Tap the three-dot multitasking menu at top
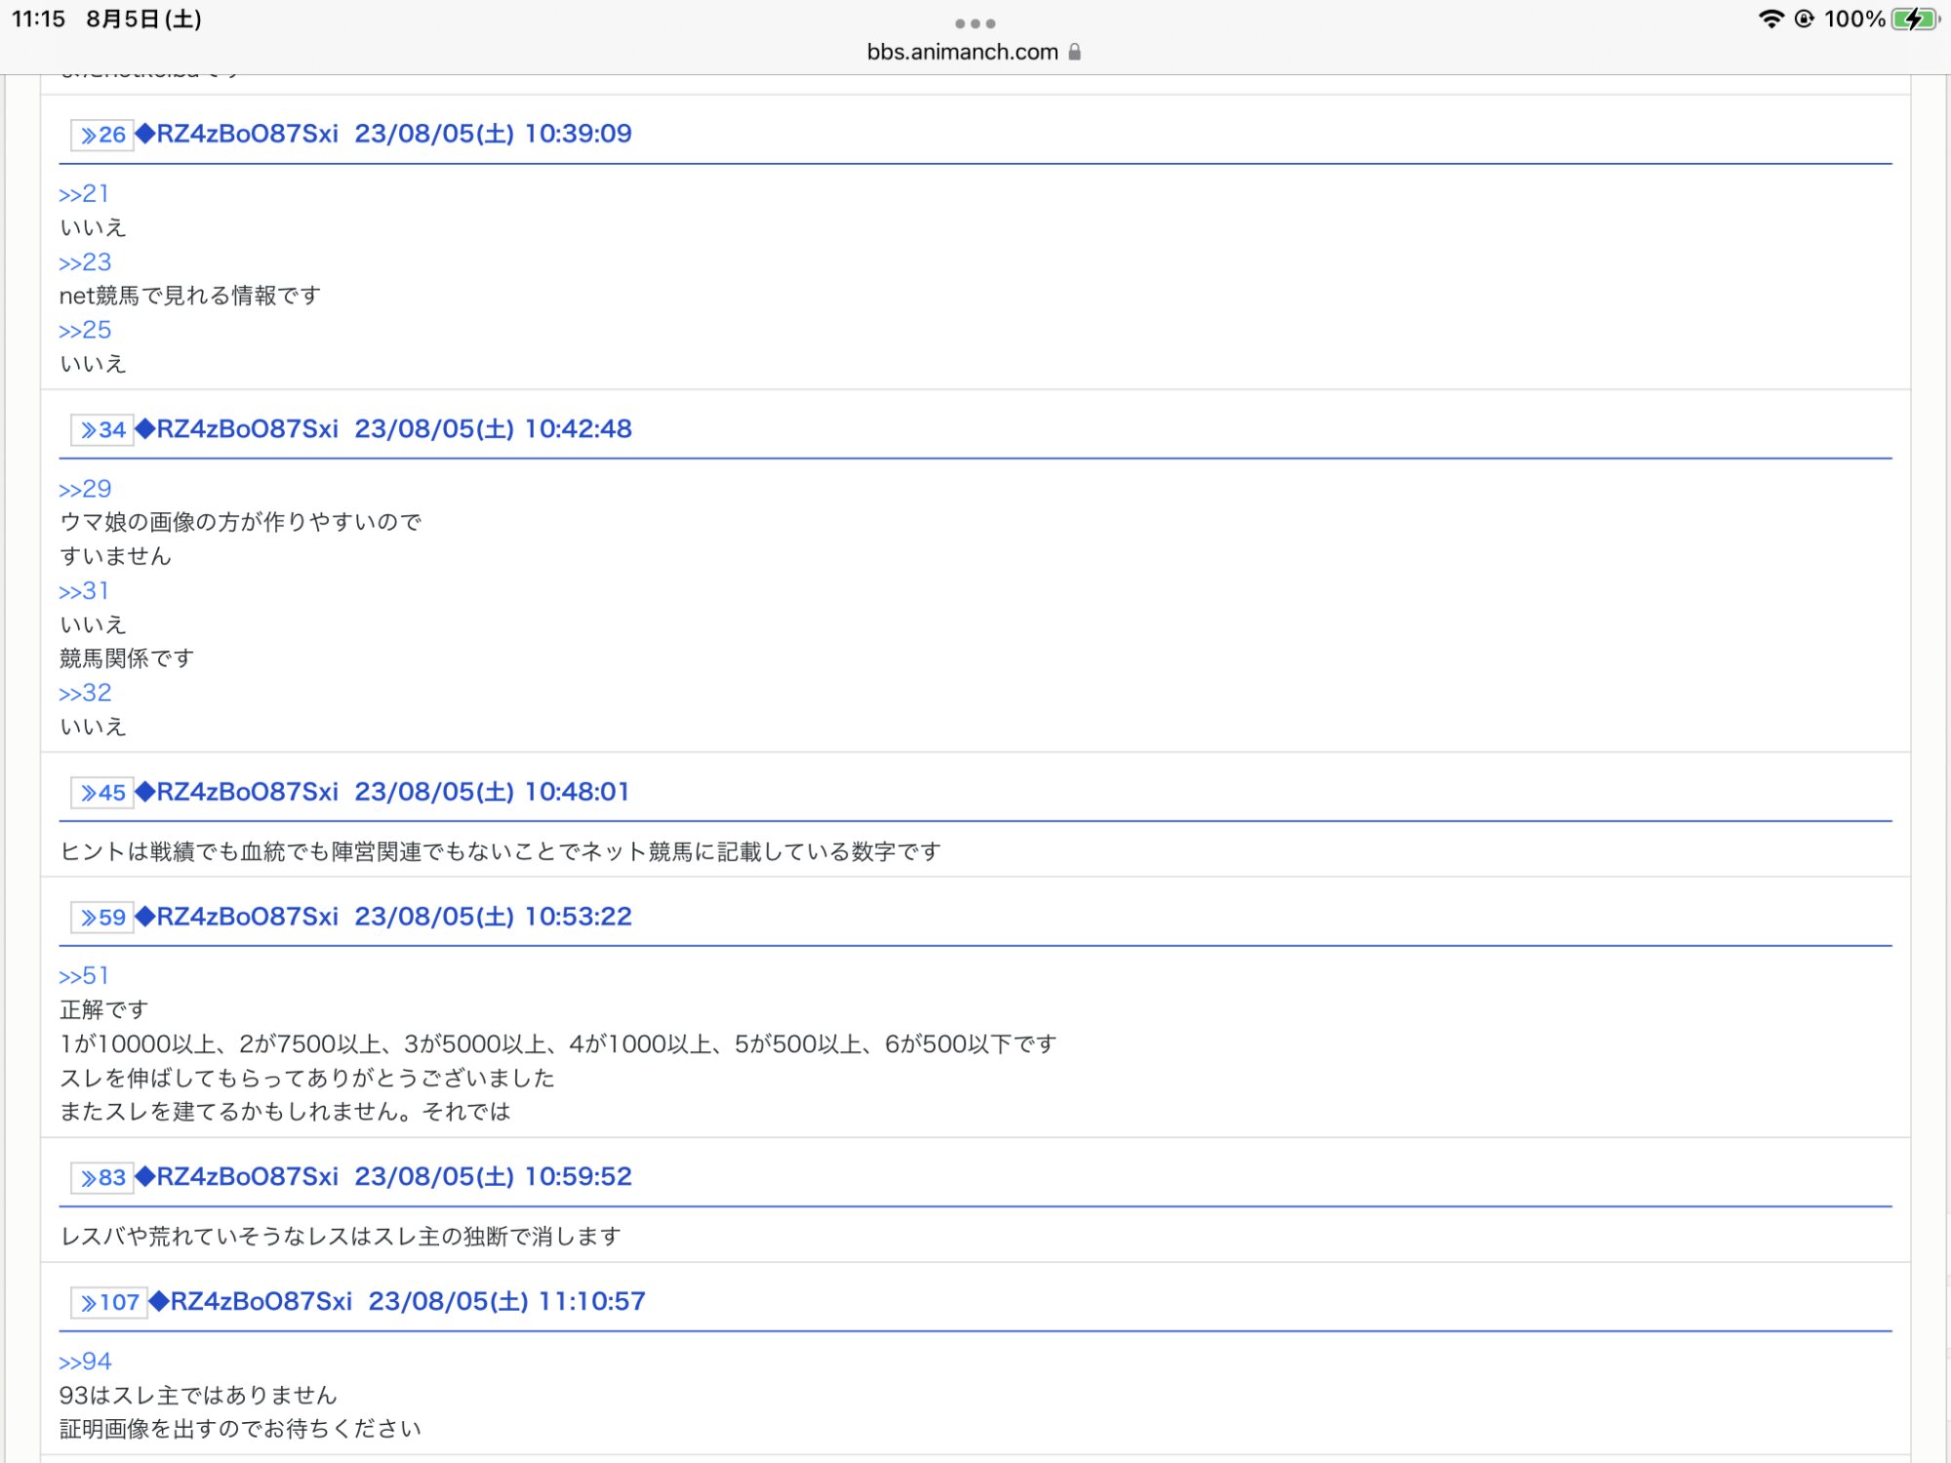The width and height of the screenshot is (1951, 1463). pyautogui.click(x=975, y=23)
